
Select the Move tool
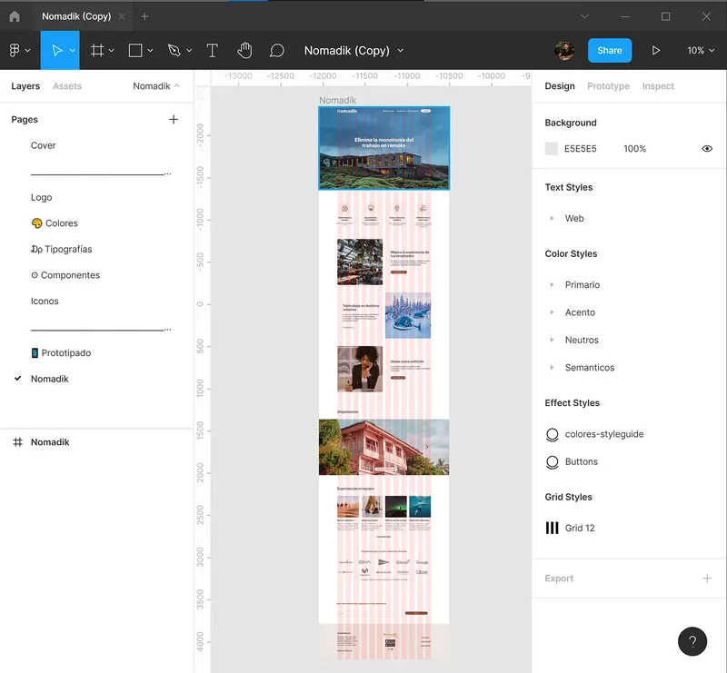[57, 50]
